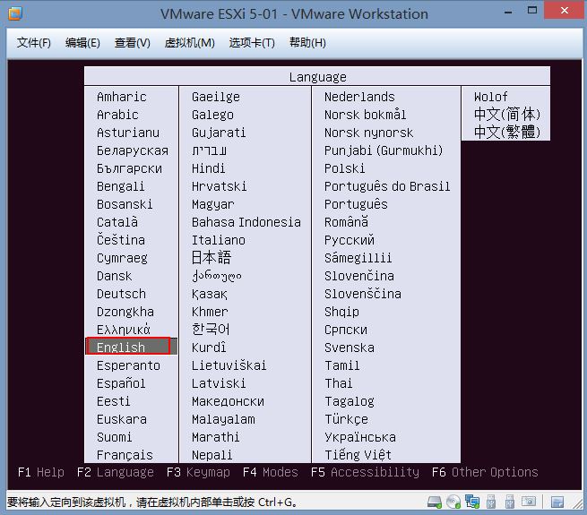This screenshot has height=515, width=587.
Task: Select 한국어 language entry
Action: (x=211, y=330)
